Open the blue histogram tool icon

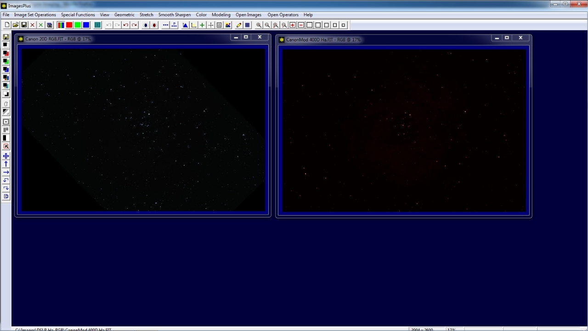[x=185, y=25]
